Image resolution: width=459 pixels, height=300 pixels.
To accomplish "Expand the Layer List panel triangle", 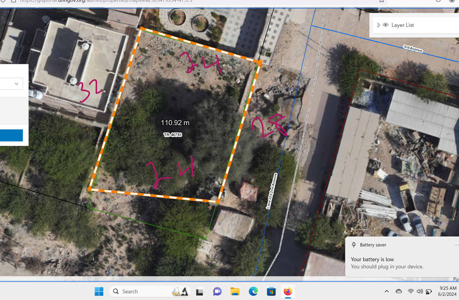I will (x=379, y=25).
